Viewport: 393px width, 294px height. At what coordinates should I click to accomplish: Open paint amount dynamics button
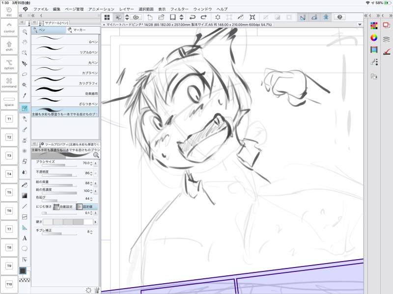coord(95,183)
